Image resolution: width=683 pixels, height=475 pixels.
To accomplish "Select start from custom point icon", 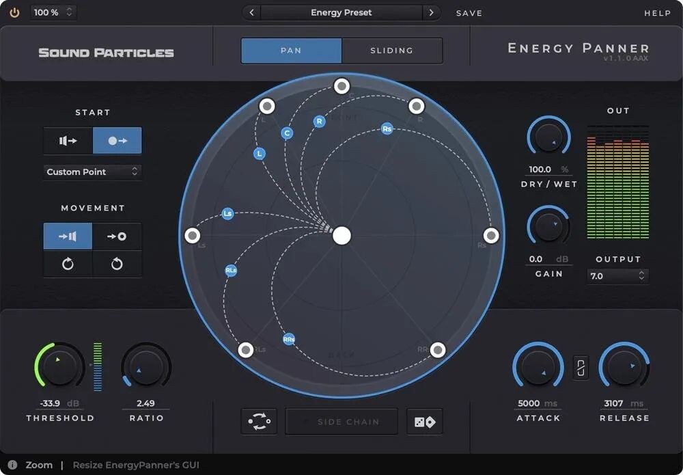I will (x=117, y=141).
